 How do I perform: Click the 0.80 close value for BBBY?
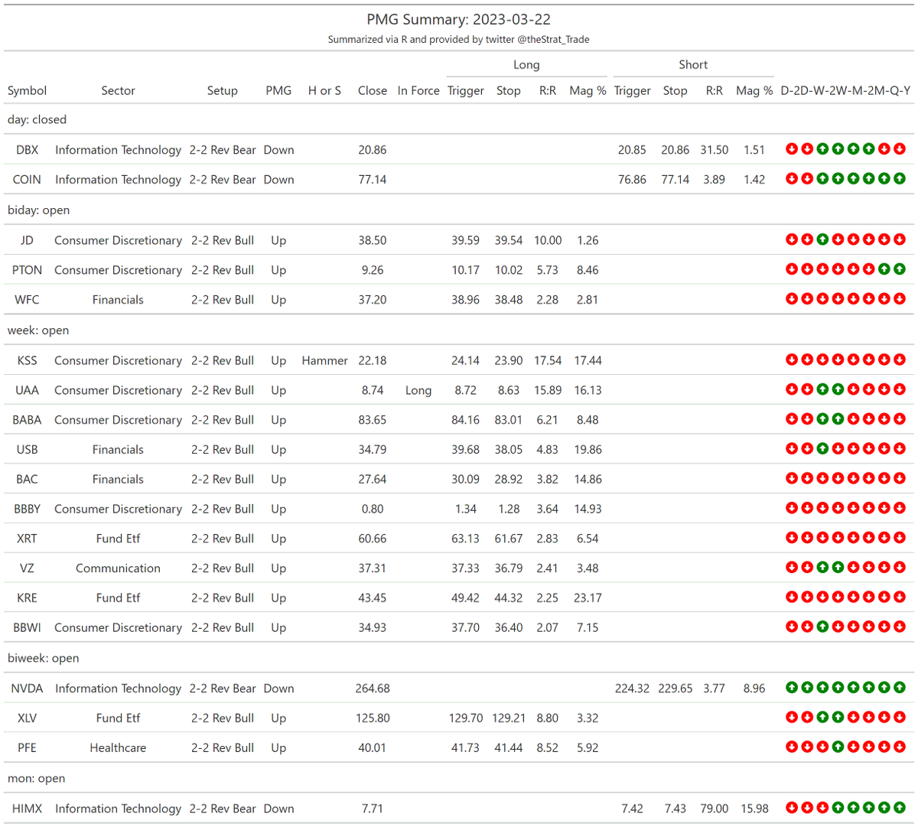click(373, 509)
